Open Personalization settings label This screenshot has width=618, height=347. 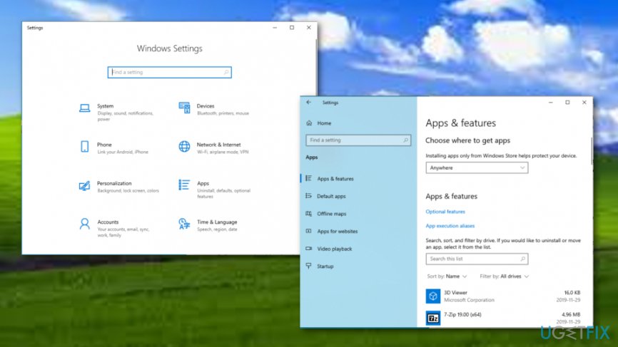coord(114,183)
